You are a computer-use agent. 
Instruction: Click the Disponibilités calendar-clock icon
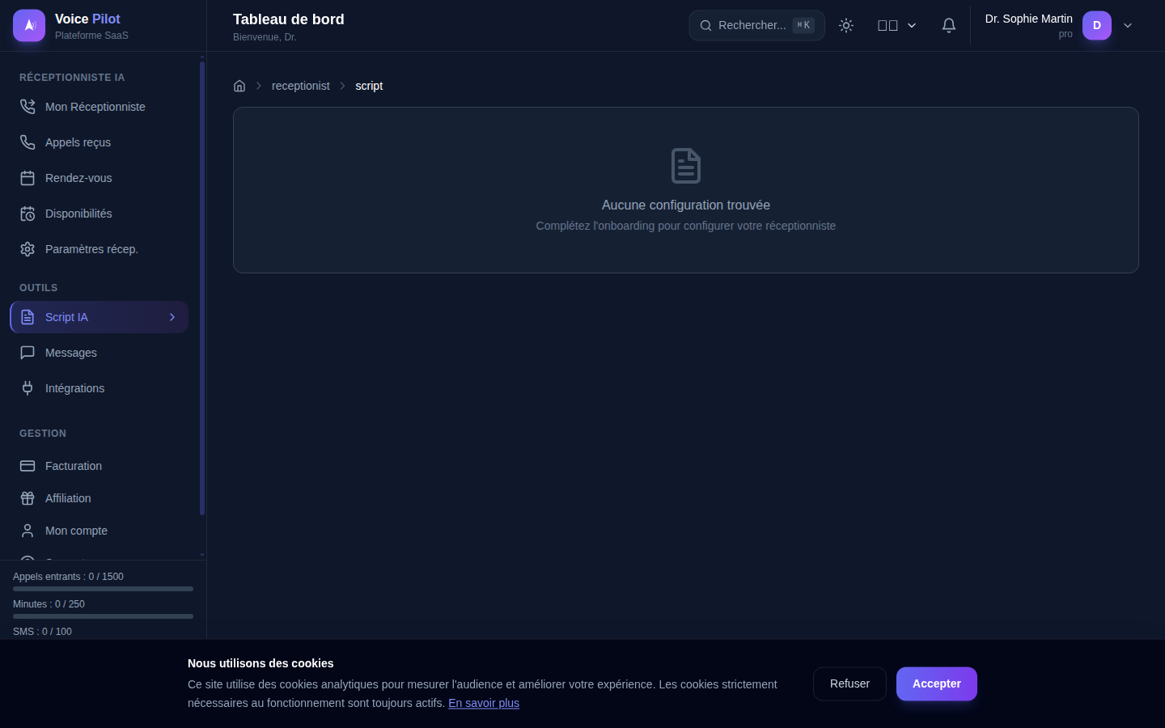tap(28, 214)
